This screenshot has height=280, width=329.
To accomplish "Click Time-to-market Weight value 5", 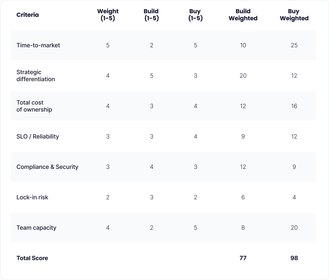I will (x=108, y=45).
